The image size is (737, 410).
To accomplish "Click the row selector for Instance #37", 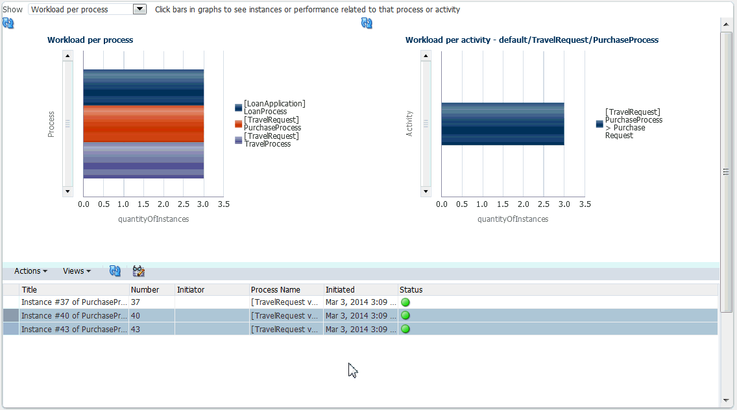I will coord(11,302).
